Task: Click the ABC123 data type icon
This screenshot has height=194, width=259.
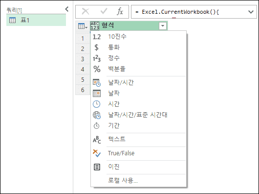Action: (95, 26)
